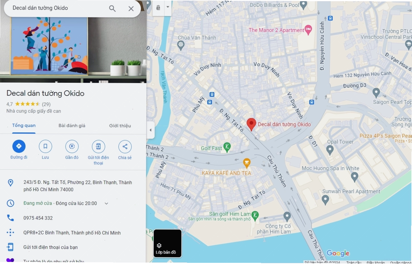Click the ê button at the map top
Screen dimensions: 412x264
click(158, 7)
